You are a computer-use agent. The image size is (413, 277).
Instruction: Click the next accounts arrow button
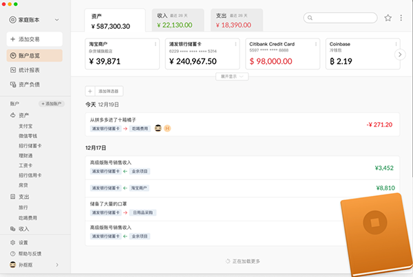coord(400,54)
